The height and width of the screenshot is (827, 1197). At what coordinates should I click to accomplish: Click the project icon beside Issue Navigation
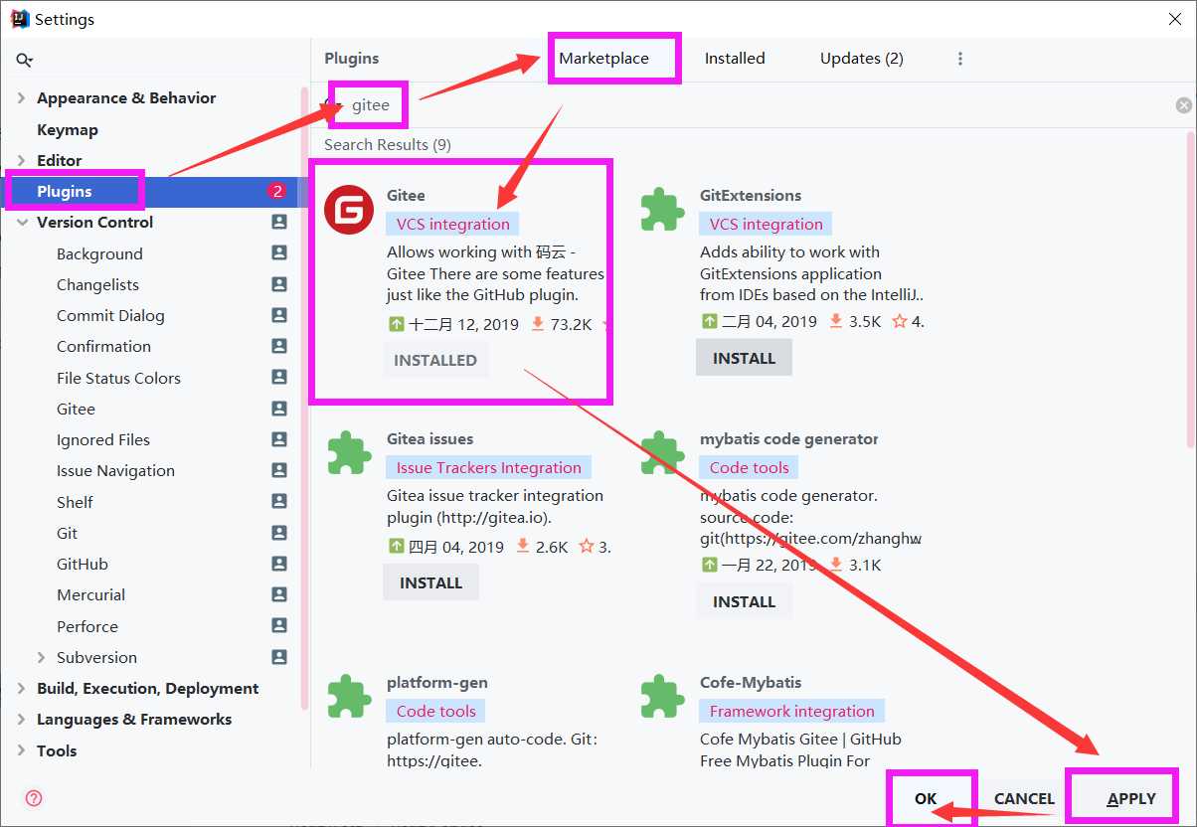(x=279, y=470)
